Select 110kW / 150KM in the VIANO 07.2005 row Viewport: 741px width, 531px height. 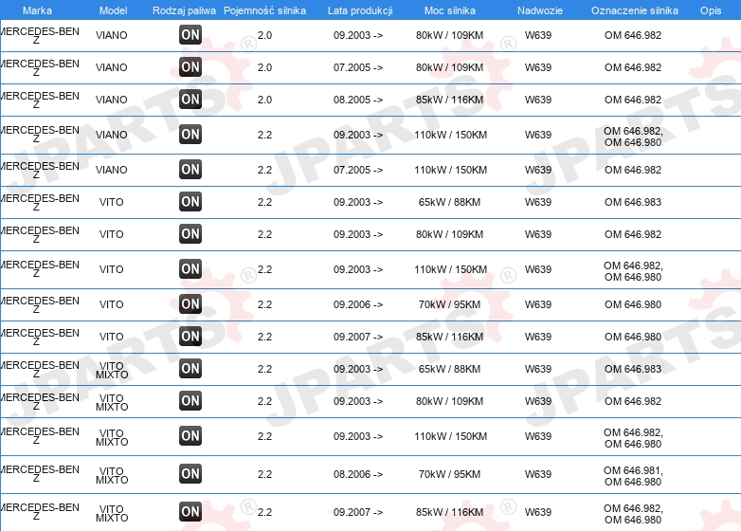tap(450, 170)
